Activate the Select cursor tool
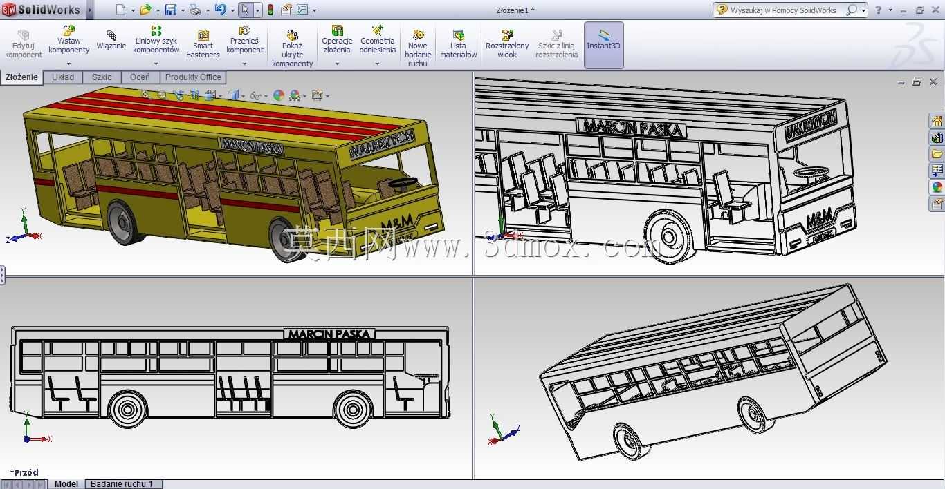Viewport: 945px width, 489px height. (245, 10)
